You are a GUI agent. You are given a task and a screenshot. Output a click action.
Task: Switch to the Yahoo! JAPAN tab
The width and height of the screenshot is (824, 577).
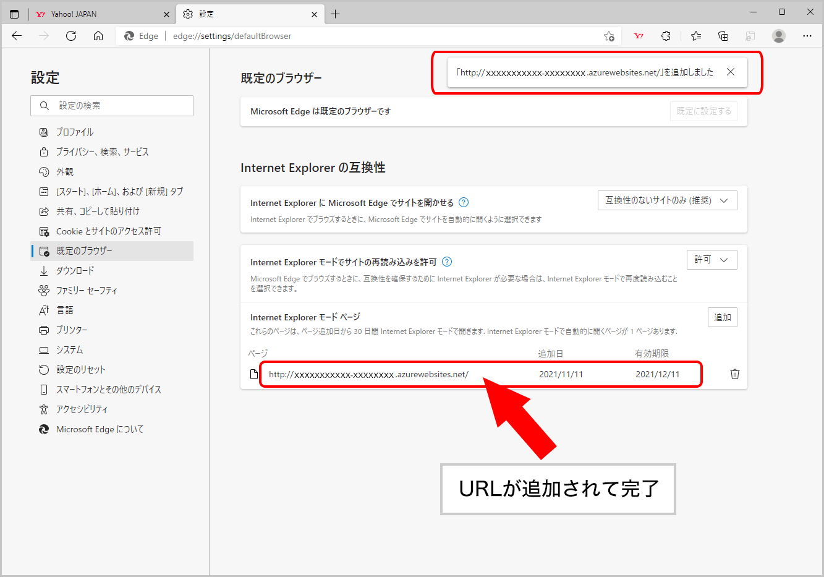click(101, 14)
